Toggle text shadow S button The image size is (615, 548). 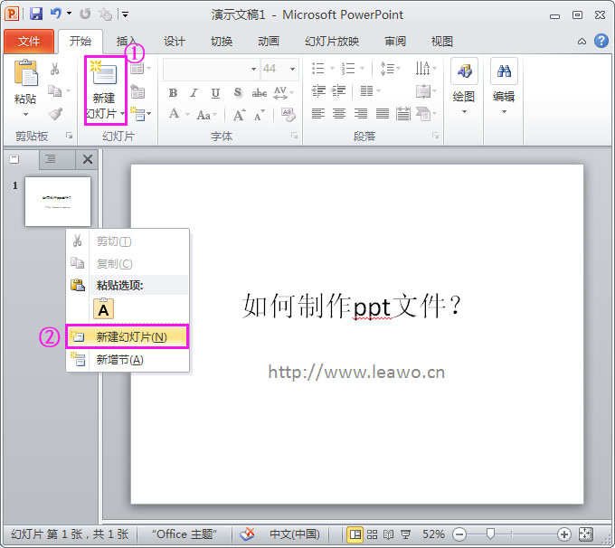coord(237,92)
